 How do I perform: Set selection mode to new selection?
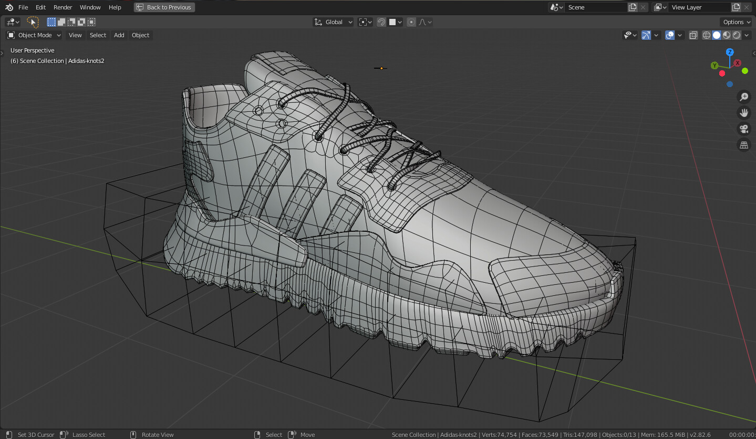(x=51, y=22)
